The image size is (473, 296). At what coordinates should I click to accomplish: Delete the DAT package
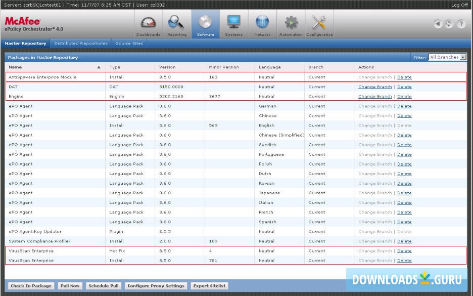(x=404, y=87)
